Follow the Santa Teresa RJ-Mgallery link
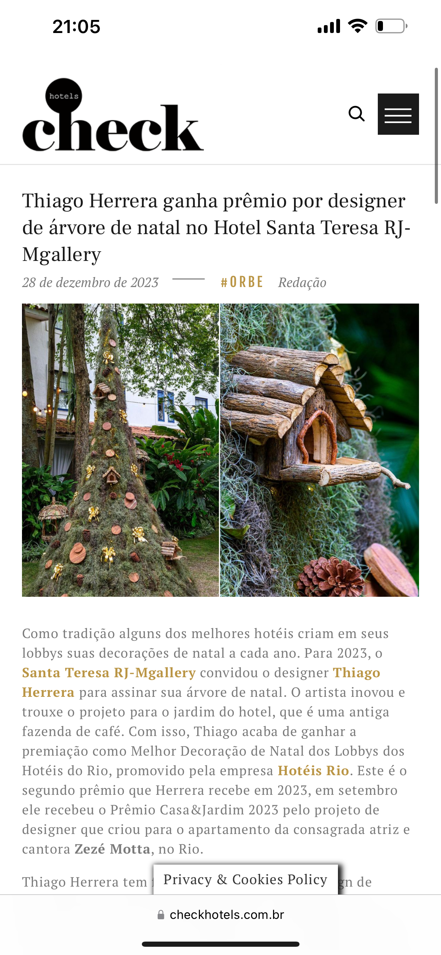The width and height of the screenshot is (441, 955). point(109,672)
